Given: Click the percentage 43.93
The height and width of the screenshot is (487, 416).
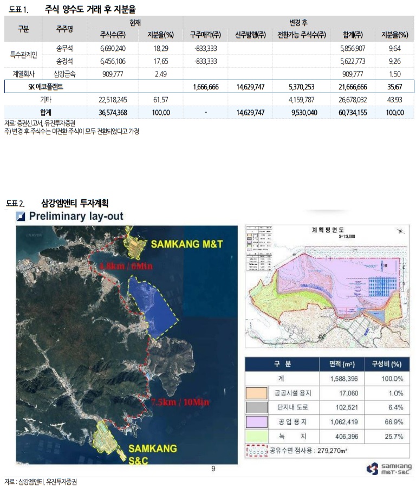Looking at the screenshot, I should click(394, 100).
